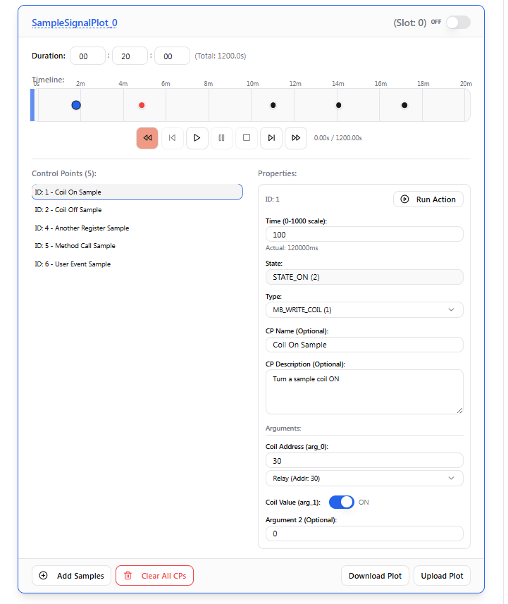Click the rewind playback icon

147,138
